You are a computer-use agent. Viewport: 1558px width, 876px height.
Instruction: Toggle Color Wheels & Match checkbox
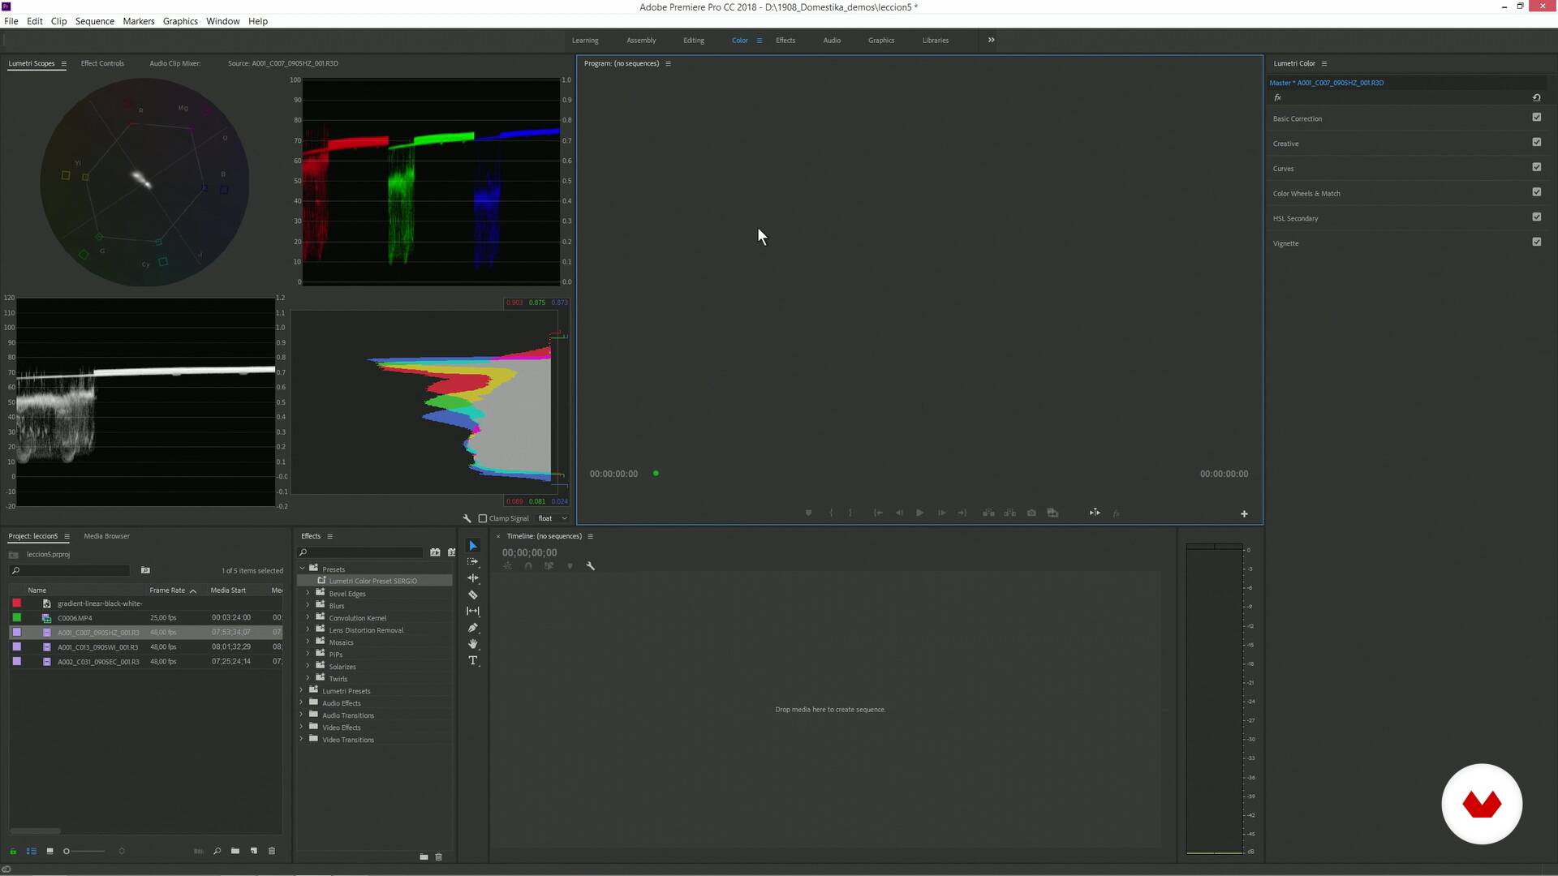point(1536,192)
